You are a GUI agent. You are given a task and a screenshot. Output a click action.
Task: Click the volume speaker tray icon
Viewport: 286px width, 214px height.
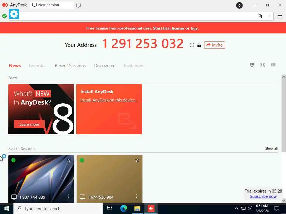point(250,208)
